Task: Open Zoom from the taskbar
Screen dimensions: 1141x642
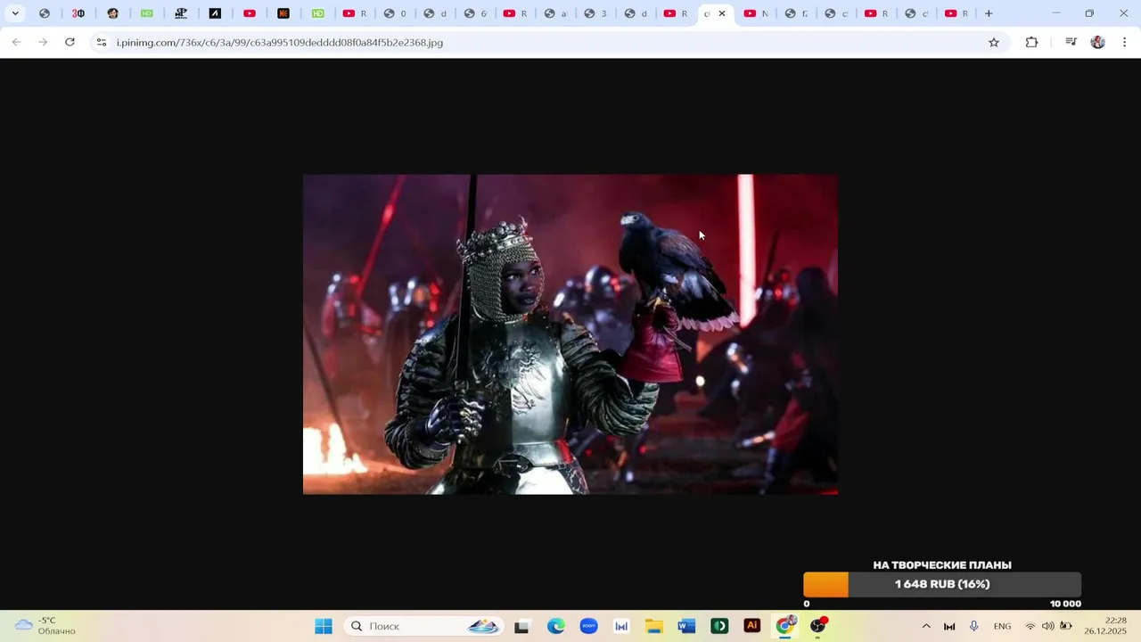Action: (x=588, y=626)
